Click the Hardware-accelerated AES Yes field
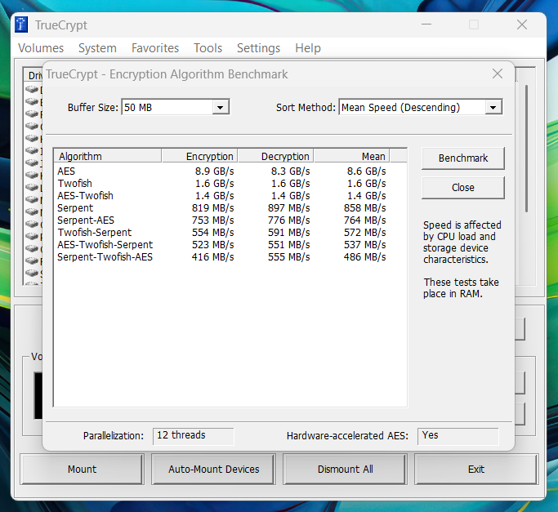 click(x=458, y=436)
